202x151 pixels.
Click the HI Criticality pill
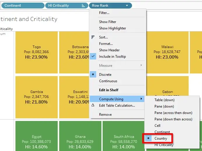point(66,6)
